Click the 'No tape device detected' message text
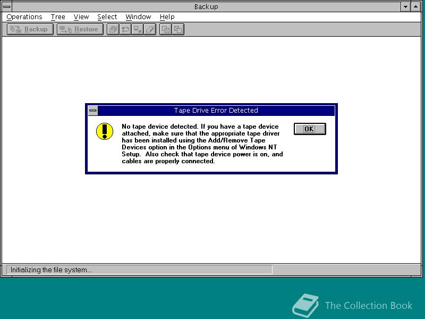 point(202,144)
